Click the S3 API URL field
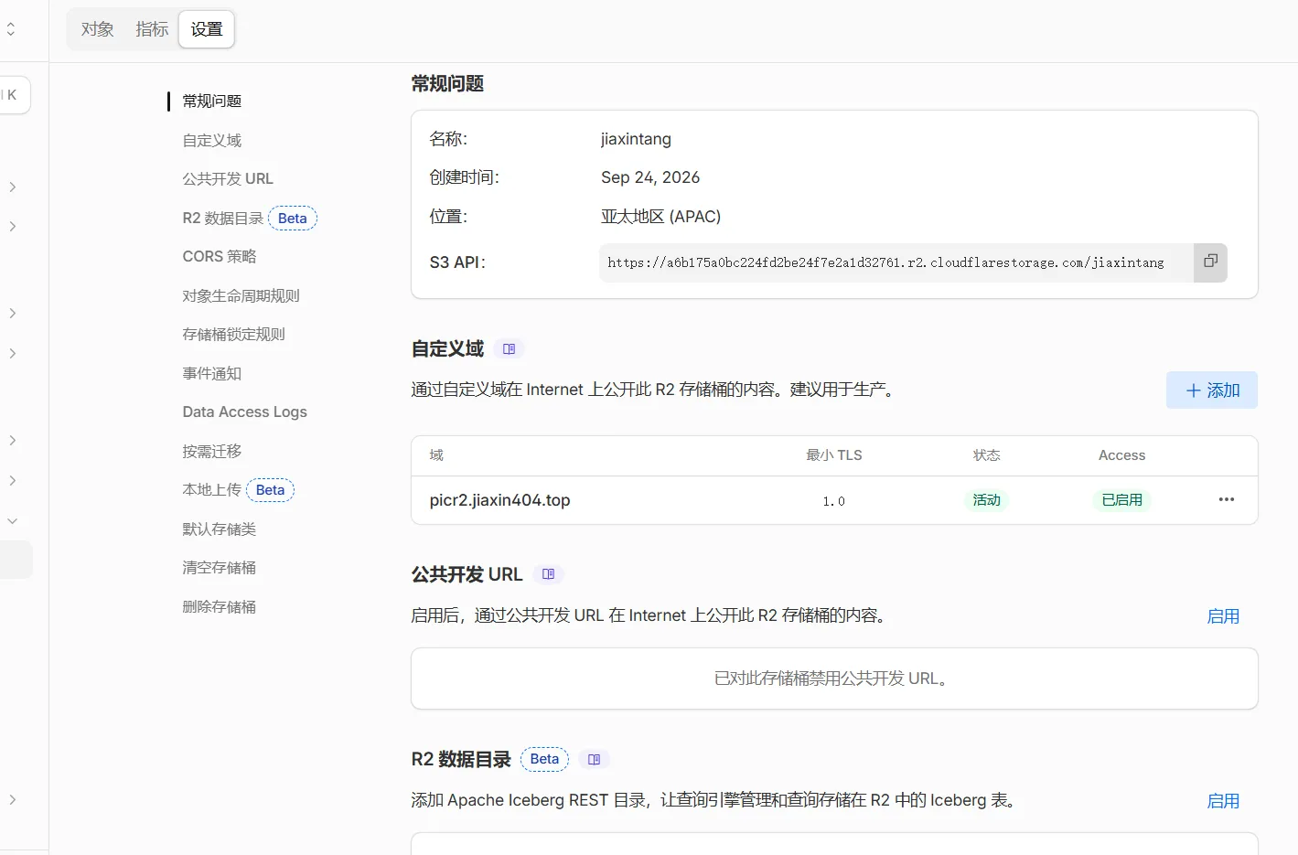The width and height of the screenshot is (1298, 855). 896,262
